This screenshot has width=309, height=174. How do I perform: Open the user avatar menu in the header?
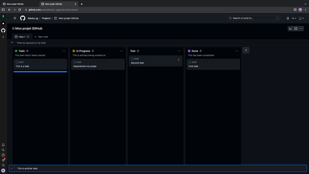pos(301,18)
